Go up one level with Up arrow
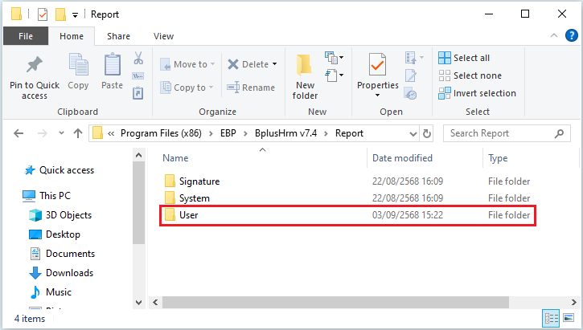 click(x=77, y=133)
